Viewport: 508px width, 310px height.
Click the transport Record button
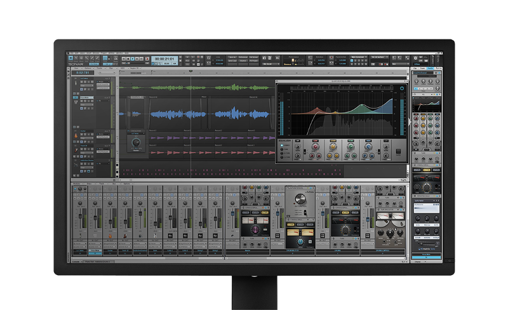pos(147,58)
